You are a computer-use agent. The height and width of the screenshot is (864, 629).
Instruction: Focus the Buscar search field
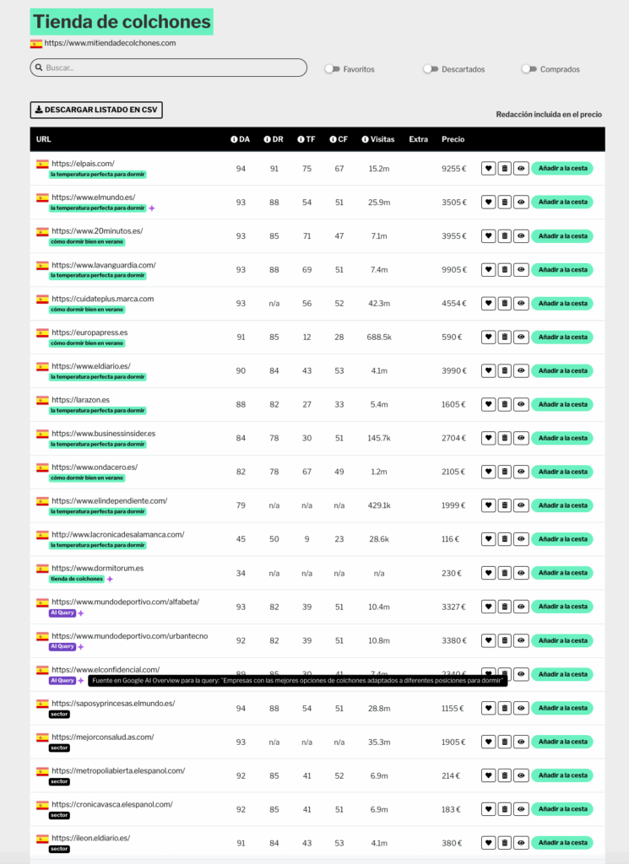tap(169, 67)
